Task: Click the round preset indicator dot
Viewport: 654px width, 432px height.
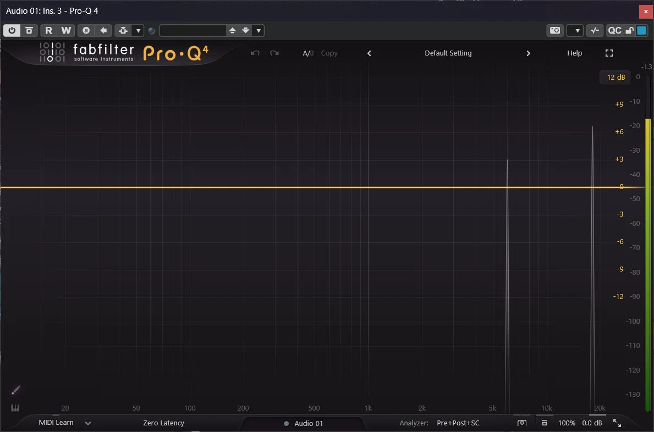Action: 152,30
